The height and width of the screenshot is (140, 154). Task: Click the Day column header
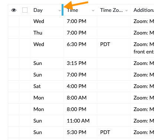point(38,10)
